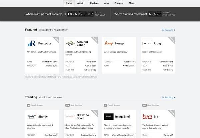This screenshot has width=200, height=138.
Task: Click investor Thomas Byrne link
Action: point(52,66)
